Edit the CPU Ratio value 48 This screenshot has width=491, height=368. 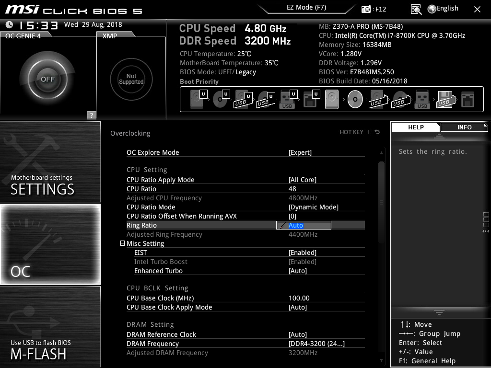292,189
